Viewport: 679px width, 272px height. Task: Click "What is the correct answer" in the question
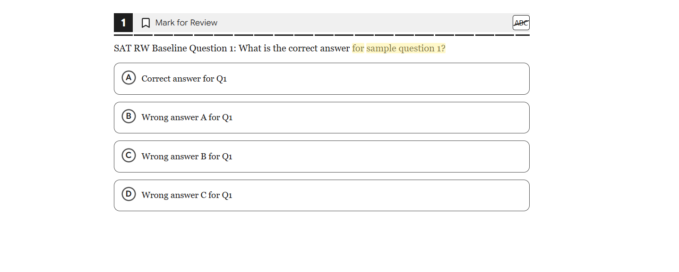coord(294,48)
